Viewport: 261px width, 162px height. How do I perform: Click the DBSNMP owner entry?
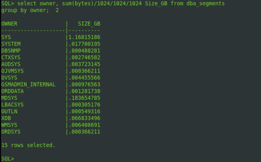tap(11, 51)
